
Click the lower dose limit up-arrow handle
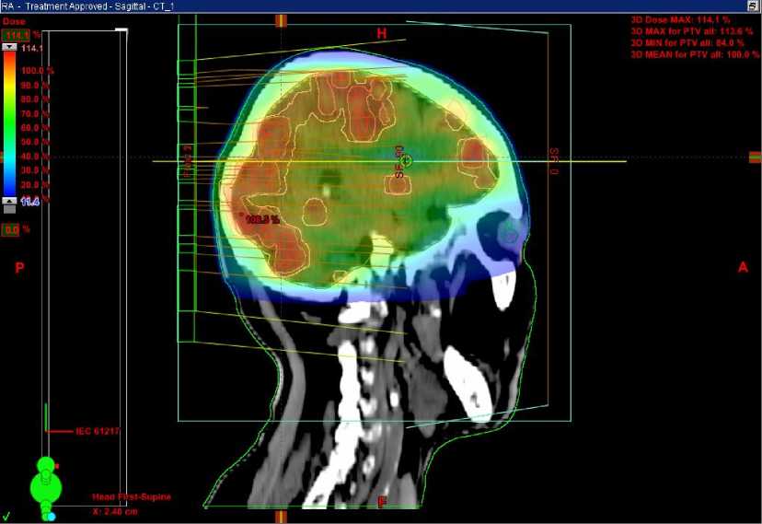pos(10,201)
